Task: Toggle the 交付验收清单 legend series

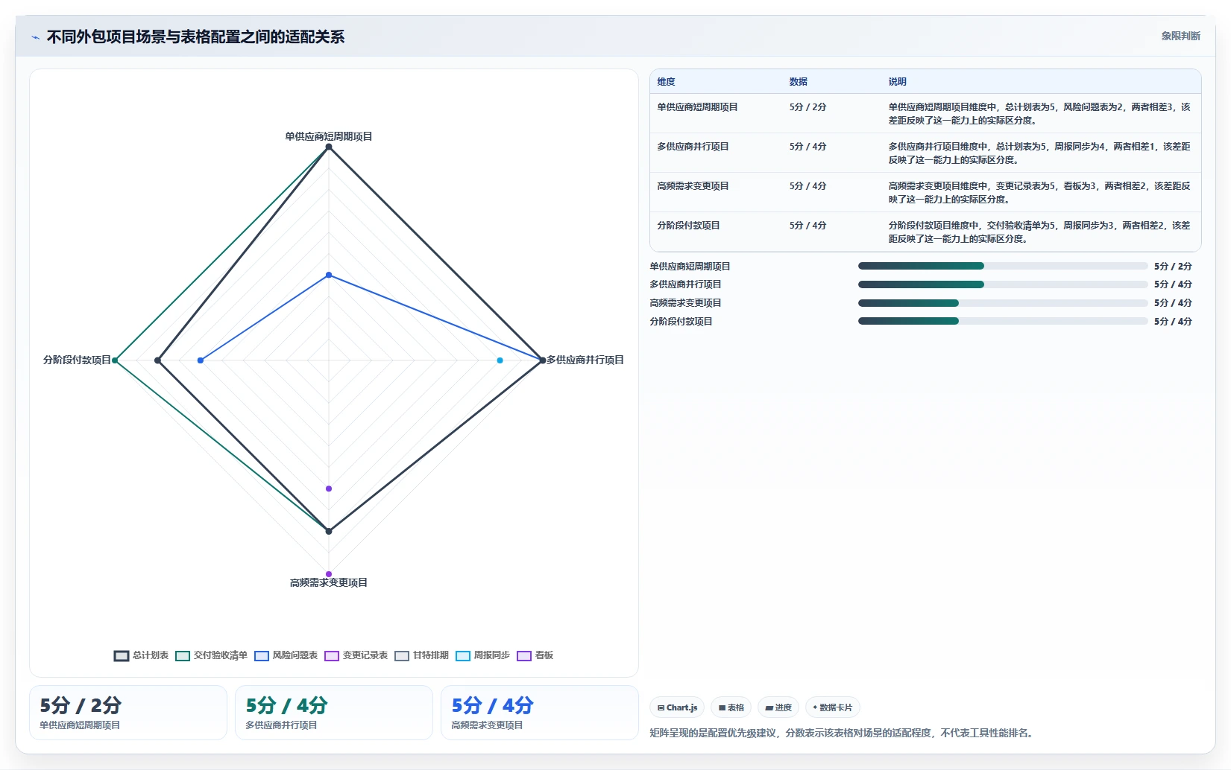Action: click(211, 655)
